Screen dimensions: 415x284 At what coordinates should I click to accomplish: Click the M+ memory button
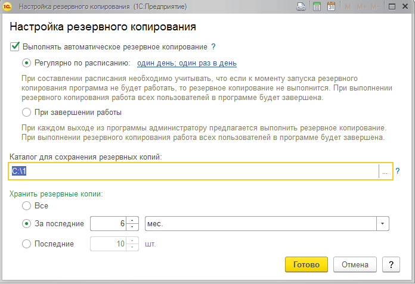[x=361, y=7]
